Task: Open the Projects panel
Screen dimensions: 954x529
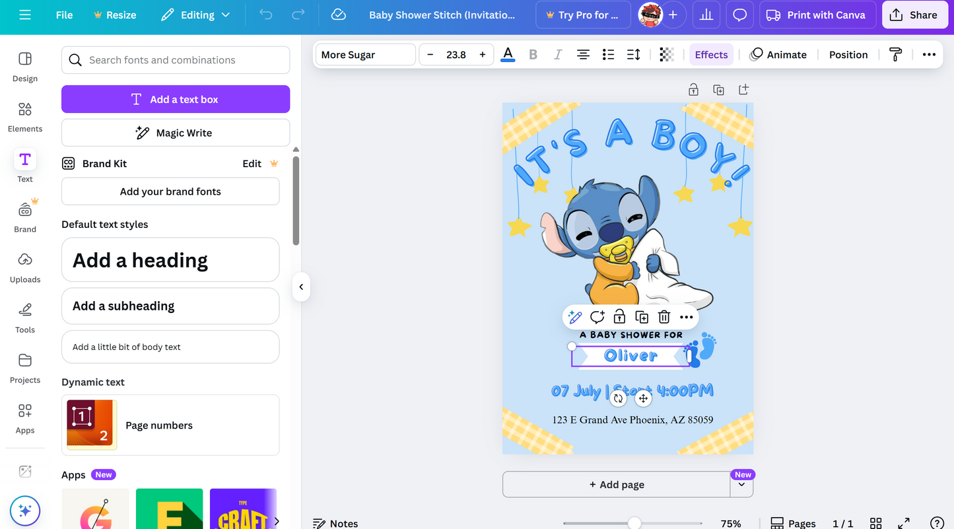Action: (x=24, y=369)
